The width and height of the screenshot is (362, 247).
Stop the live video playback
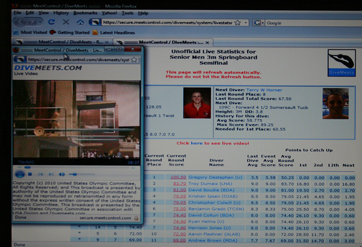(x=30, y=174)
